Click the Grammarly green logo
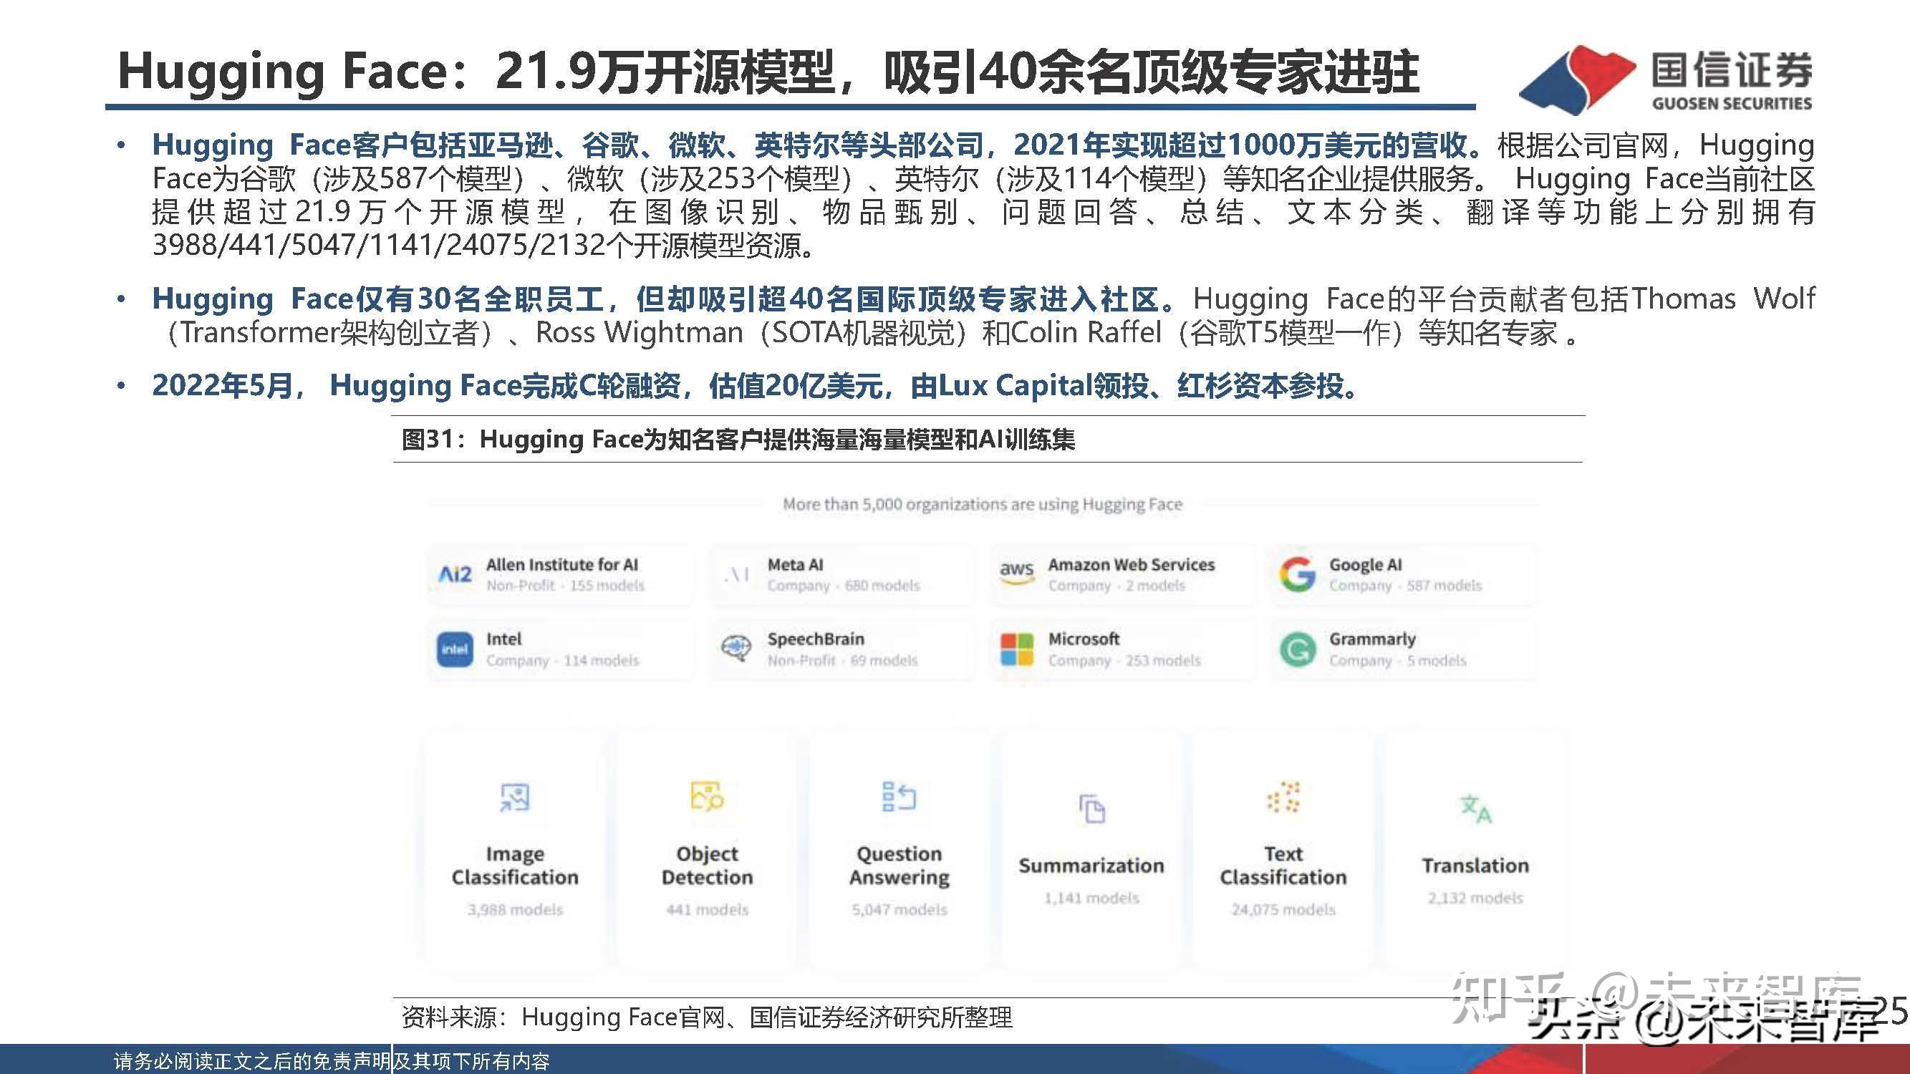This screenshot has height=1074, width=1910. [x=1298, y=649]
